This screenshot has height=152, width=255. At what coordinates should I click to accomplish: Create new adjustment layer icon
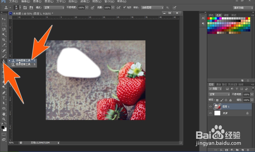pos(232,150)
